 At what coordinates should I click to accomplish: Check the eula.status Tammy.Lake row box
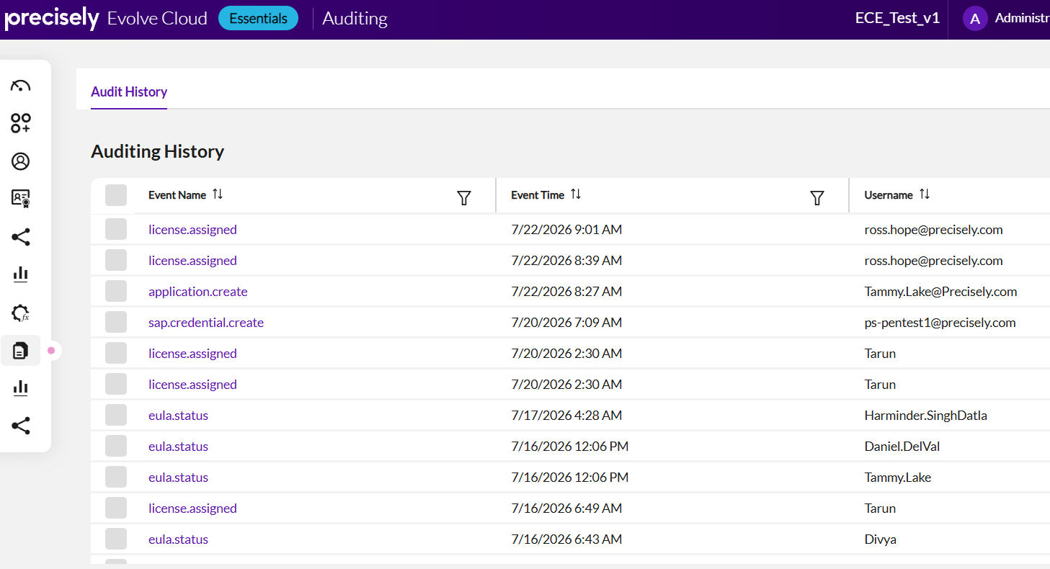pos(116,478)
